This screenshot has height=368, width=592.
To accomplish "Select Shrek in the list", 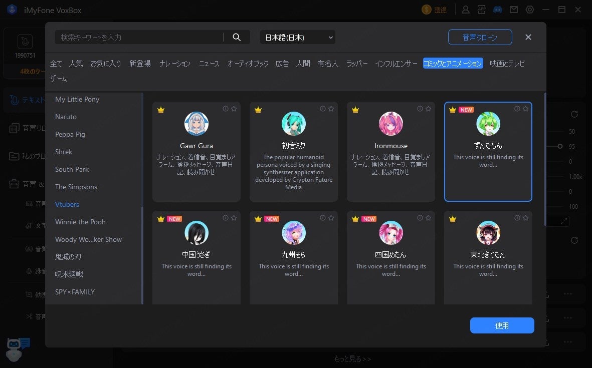I will coord(64,152).
